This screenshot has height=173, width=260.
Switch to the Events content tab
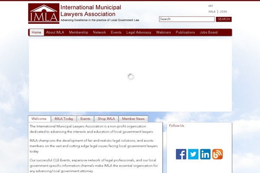[85, 119]
